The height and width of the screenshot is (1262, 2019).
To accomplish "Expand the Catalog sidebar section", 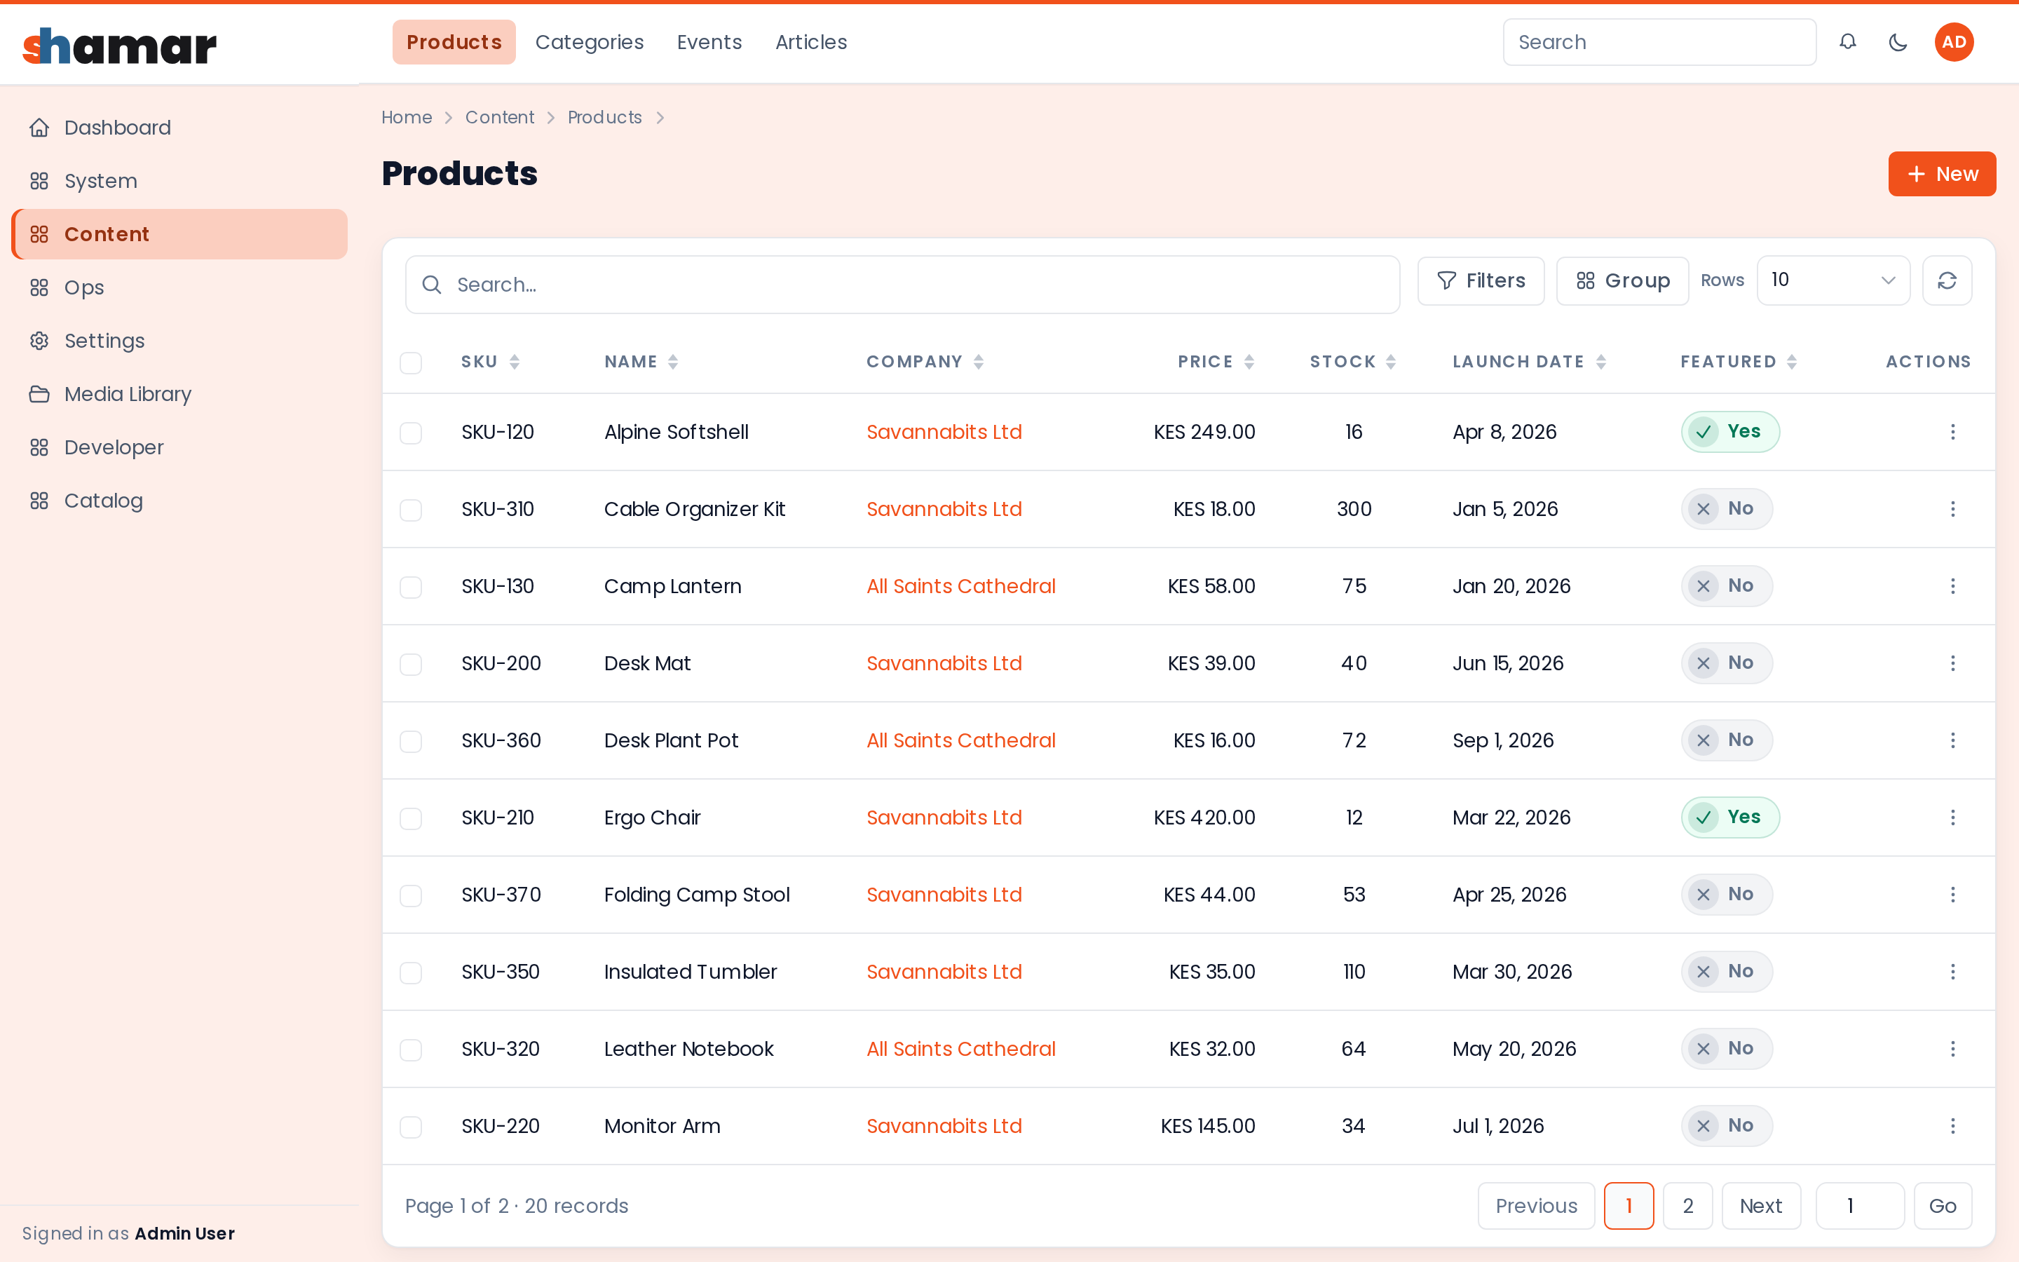I will coord(179,501).
